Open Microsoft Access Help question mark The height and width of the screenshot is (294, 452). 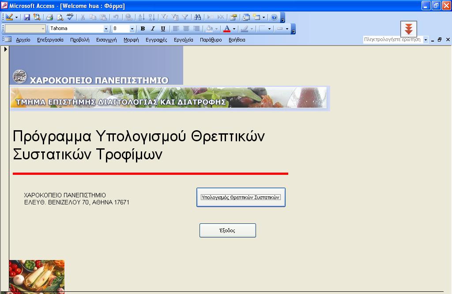[274, 17]
